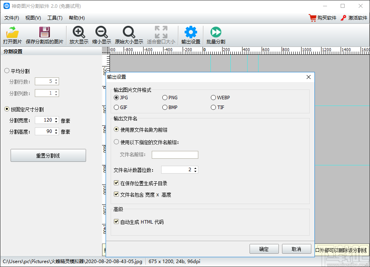Open the 工具(T) menu
The height and width of the screenshot is (267, 370).
click(55, 18)
